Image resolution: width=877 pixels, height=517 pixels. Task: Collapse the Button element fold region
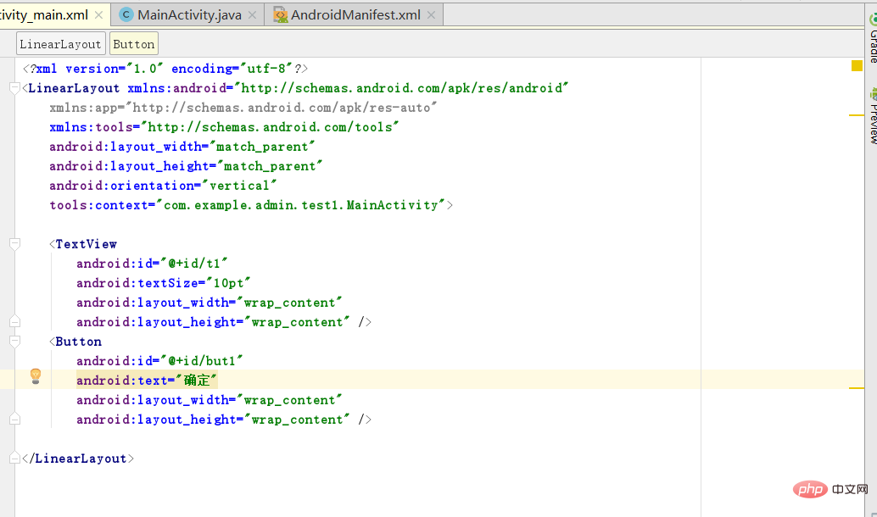14,341
